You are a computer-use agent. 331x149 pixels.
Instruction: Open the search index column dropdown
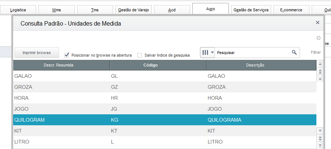coord(208,53)
